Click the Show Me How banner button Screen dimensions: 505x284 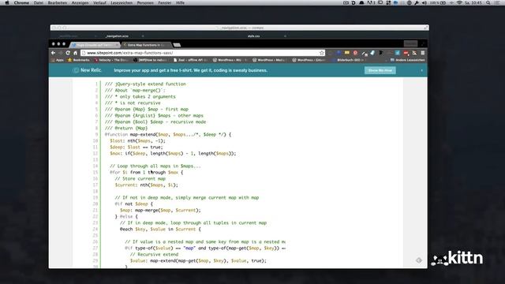click(x=380, y=70)
